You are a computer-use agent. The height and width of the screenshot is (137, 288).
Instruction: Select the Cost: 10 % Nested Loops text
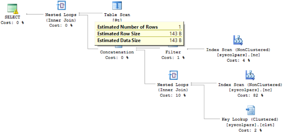[173, 95]
